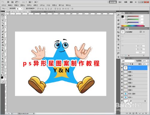Enable the 显示变换控件 checkbox

[x=25, y=8]
